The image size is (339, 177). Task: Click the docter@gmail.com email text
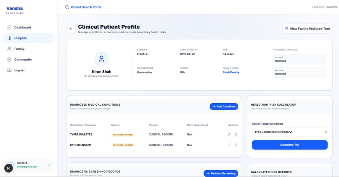pos(27,167)
